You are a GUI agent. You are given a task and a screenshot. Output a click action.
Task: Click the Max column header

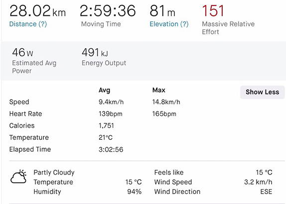click(158, 90)
